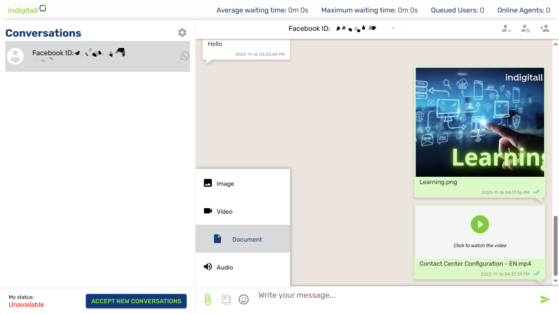Click the end conversation icon

click(544, 29)
